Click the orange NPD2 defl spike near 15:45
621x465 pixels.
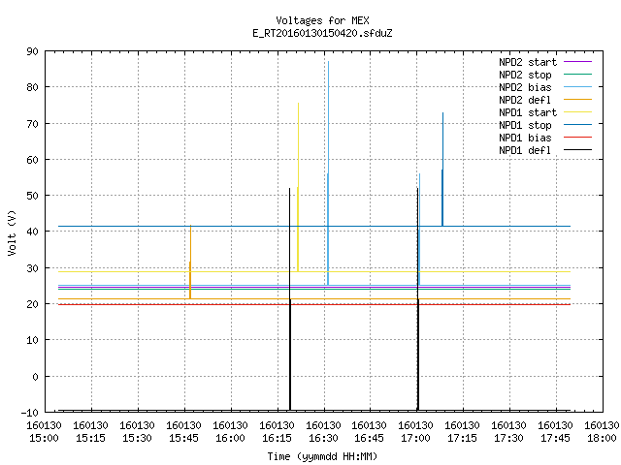pos(190,262)
